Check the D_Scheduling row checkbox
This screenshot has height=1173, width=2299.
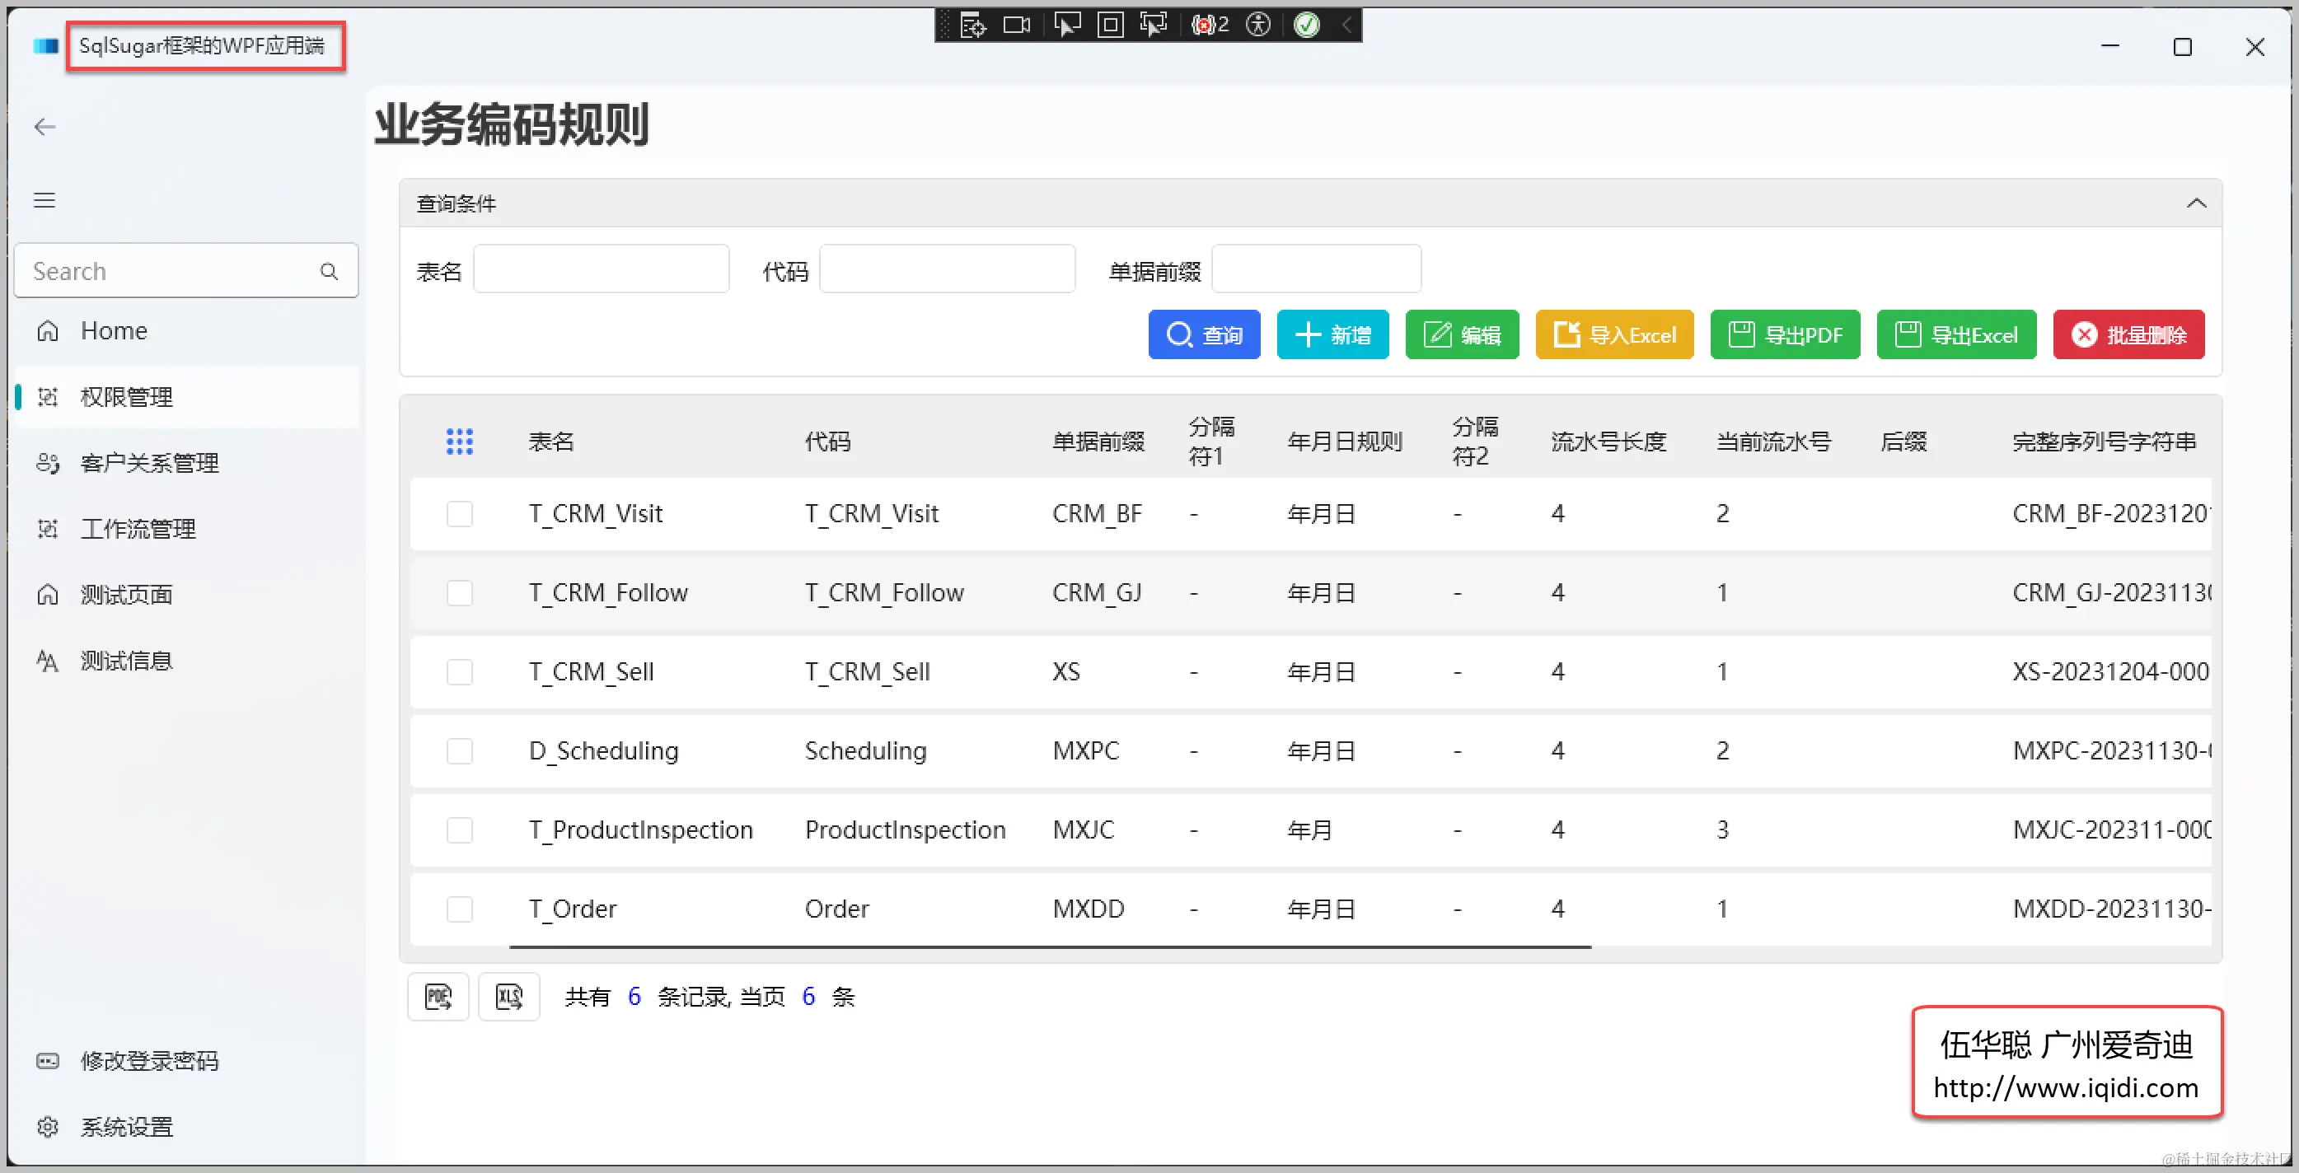pos(460,751)
